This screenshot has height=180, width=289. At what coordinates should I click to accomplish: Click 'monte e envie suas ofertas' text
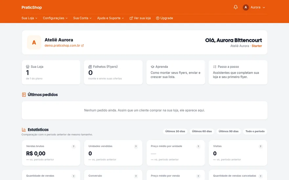point(105,79)
